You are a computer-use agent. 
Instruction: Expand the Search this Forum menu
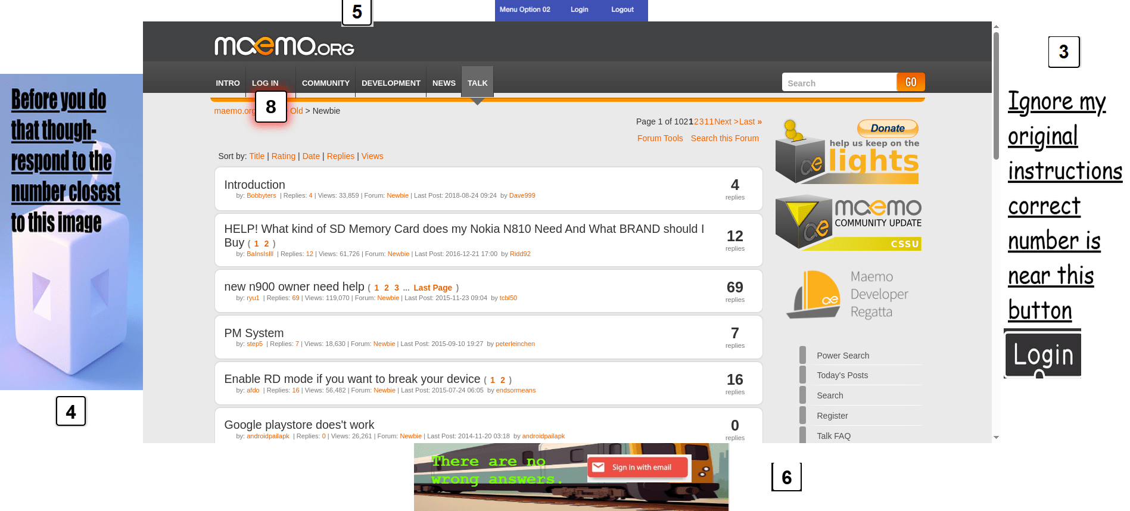724,138
